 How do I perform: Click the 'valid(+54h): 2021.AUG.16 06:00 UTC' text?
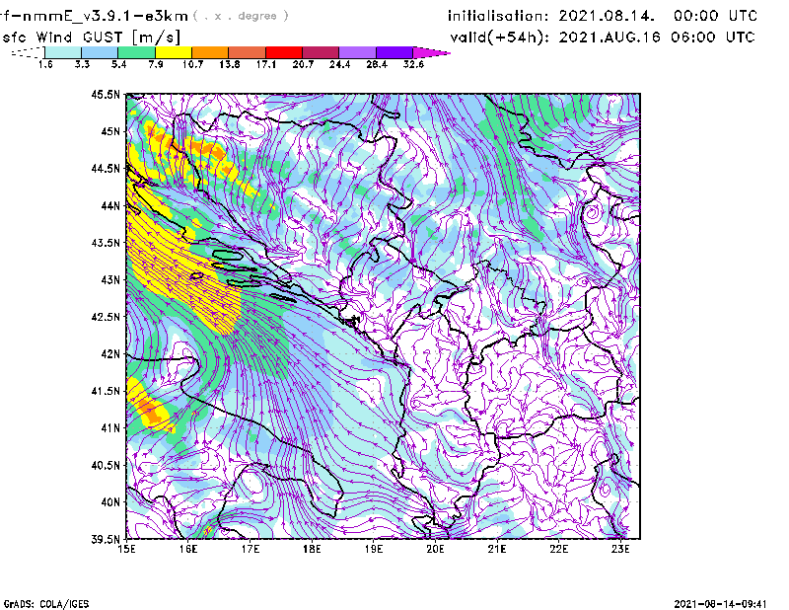(603, 38)
